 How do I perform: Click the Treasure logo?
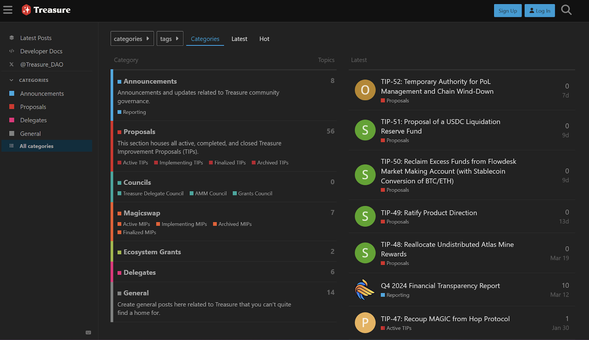click(46, 10)
